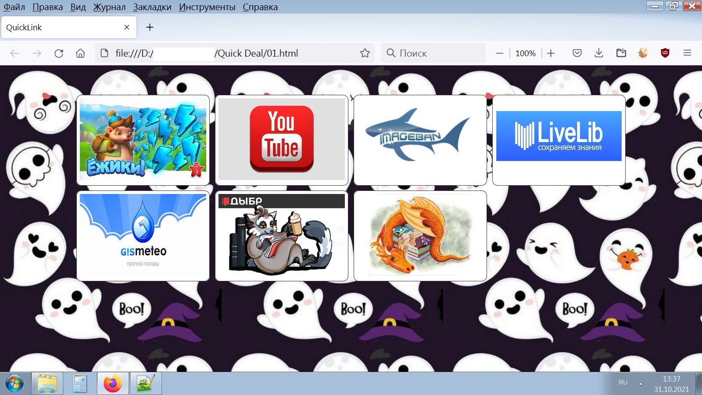Switch the RU input language indicator
The height and width of the screenshot is (395, 702).
click(623, 383)
